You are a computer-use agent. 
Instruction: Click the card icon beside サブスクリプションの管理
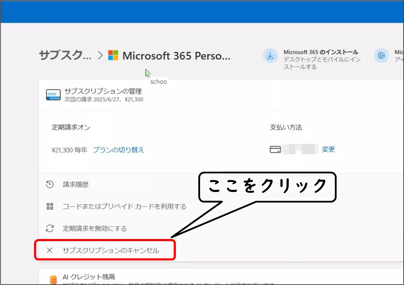(x=53, y=95)
